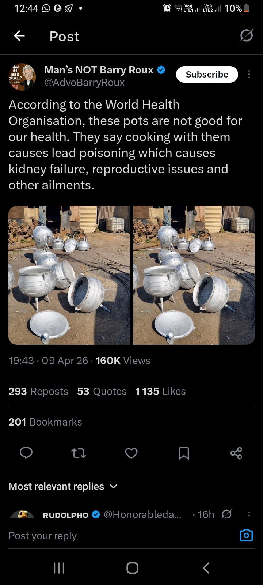Bookmark the post
The image size is (263, 585).
click(184, 453)
